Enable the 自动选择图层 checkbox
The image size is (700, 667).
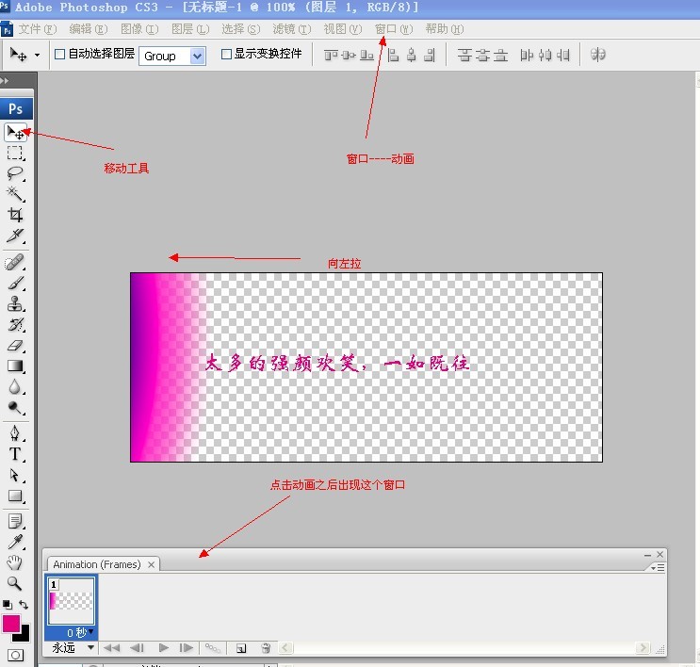(59, 54)
